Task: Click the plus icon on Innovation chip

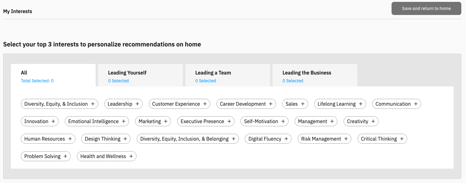Action: 53,121
